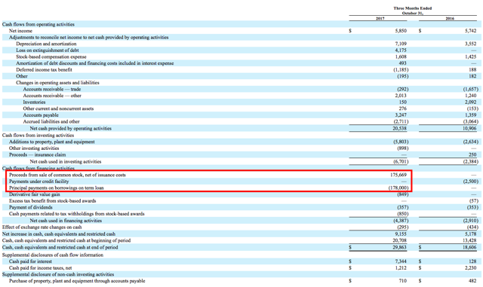Screen dimensions: 483x287
Task: Select 'Other investing activities' label
Action: click(x=34, y=148)
